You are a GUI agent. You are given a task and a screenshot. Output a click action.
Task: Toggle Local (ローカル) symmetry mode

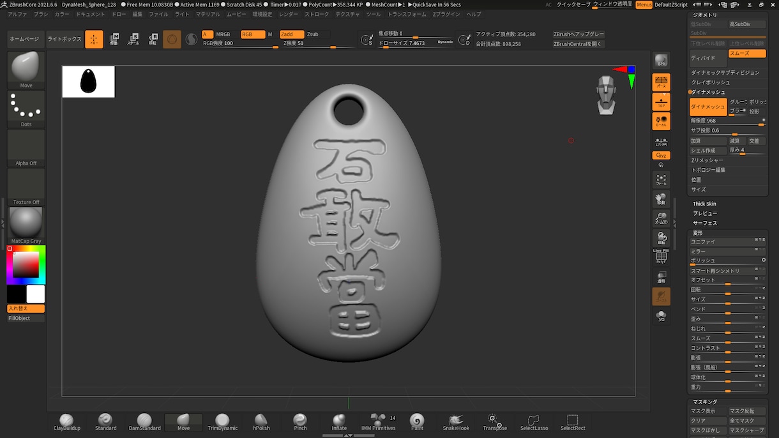(661, 121)
